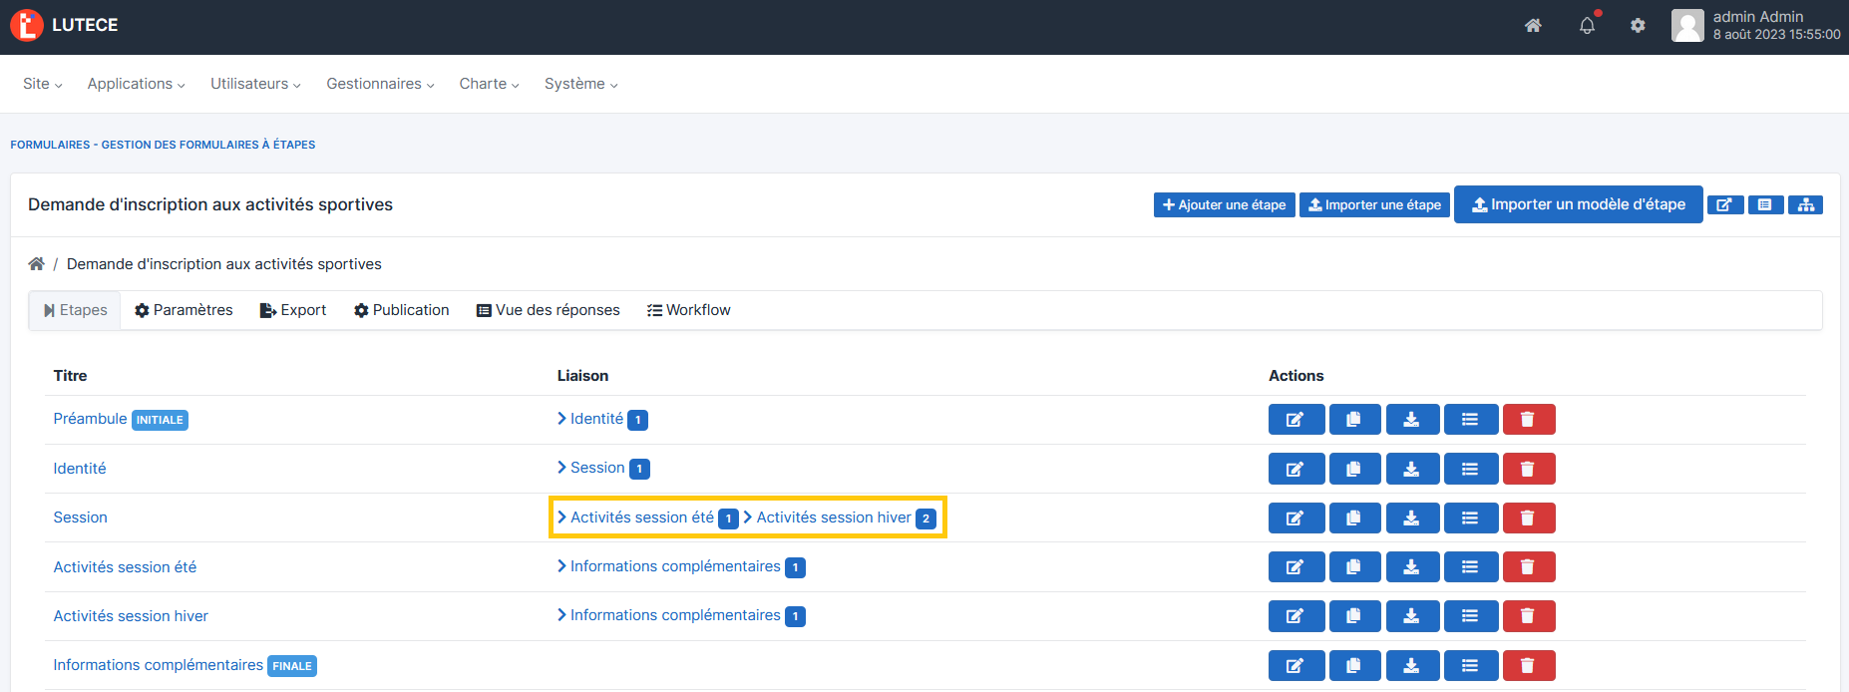The height and width of the screenshot is (692, 1849).
Task: Click the edit icon for Préambule step
Action: coord(1295,420)
